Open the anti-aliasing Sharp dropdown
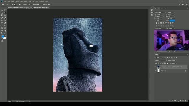 pyautogui.click(x=172, y=28)
